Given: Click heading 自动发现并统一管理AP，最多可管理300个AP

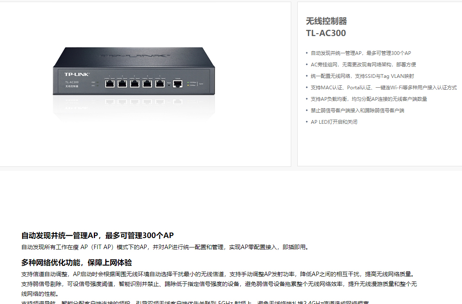Looking at the screenshot, I should coord(97,236).
